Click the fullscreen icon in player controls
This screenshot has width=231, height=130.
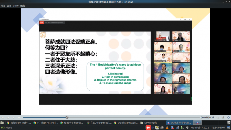[228, 117]
